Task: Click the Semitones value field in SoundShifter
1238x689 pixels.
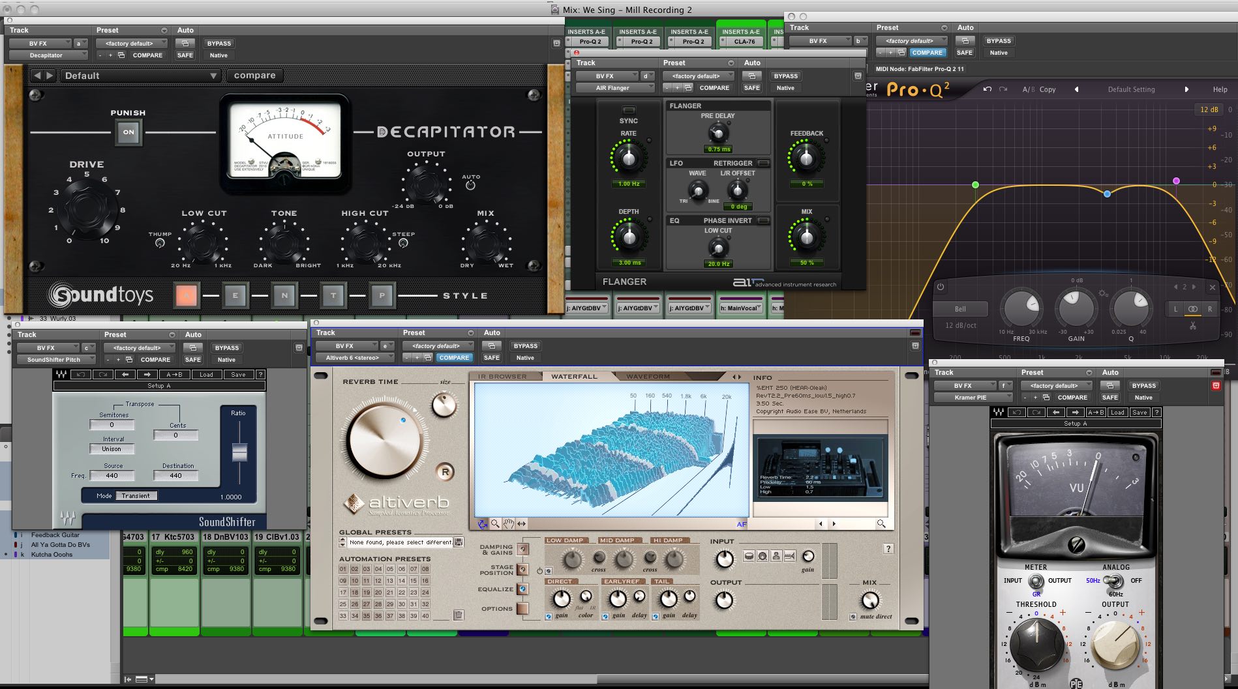Action: point(112,425)
